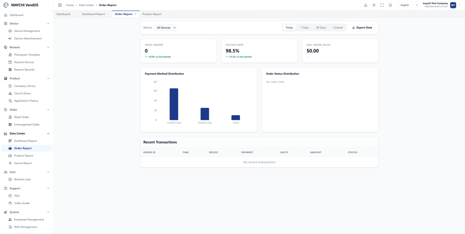This screenshot has width=465, height=234.
Task: Click the Credit Card bar in chart
Action: [x=174, y=104]
